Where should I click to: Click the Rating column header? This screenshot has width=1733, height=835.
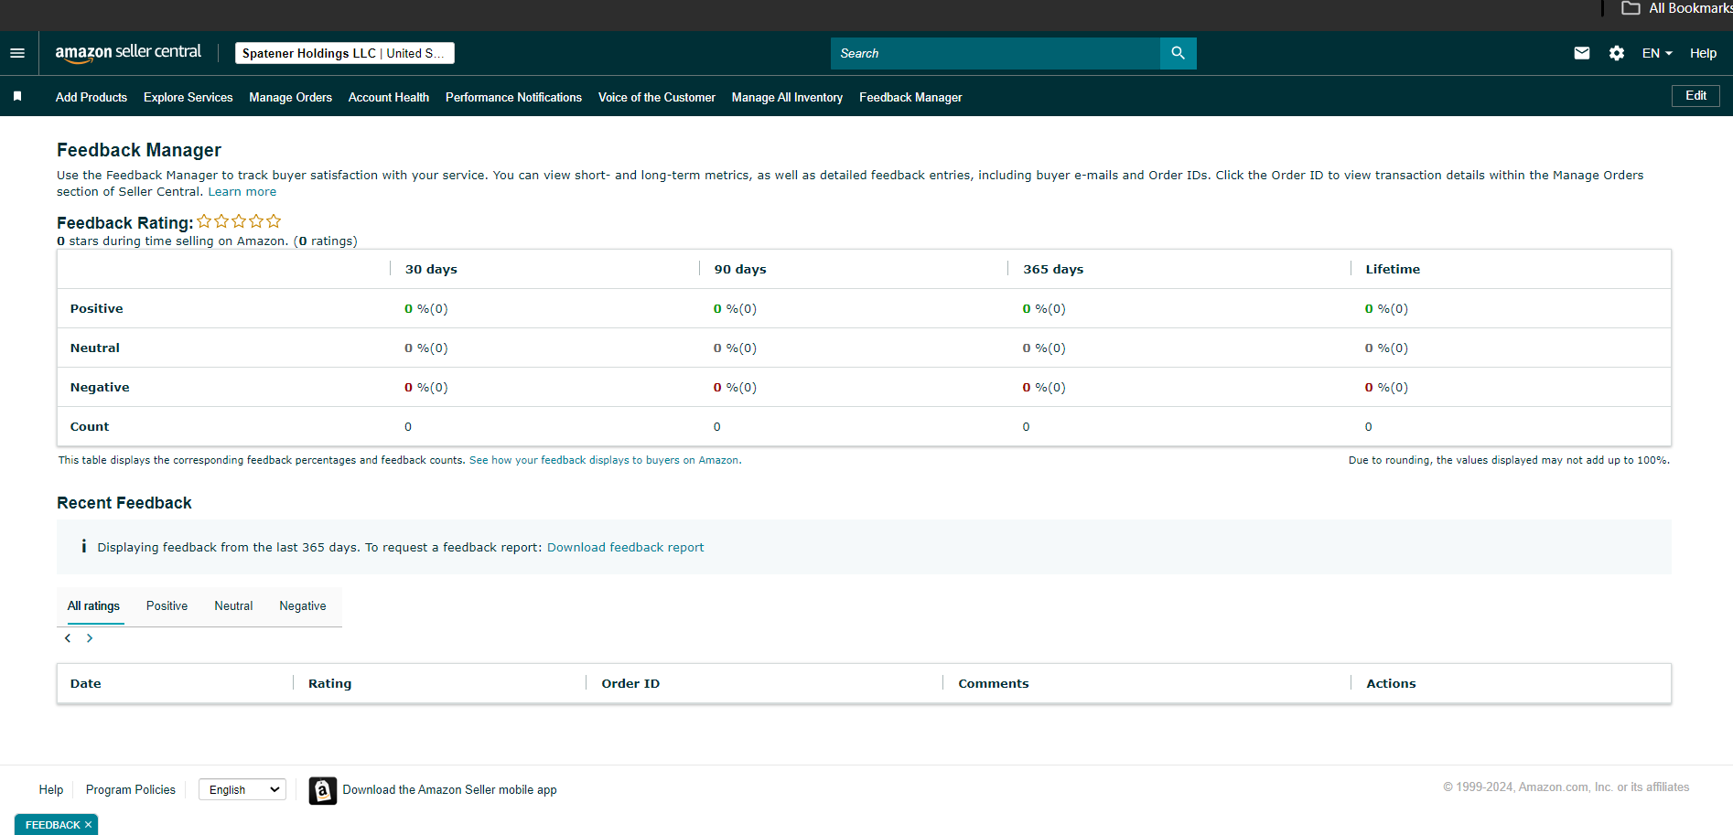click(x=330, y=684)
